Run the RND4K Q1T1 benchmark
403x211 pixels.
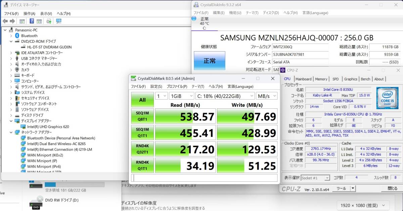(142, 165)
